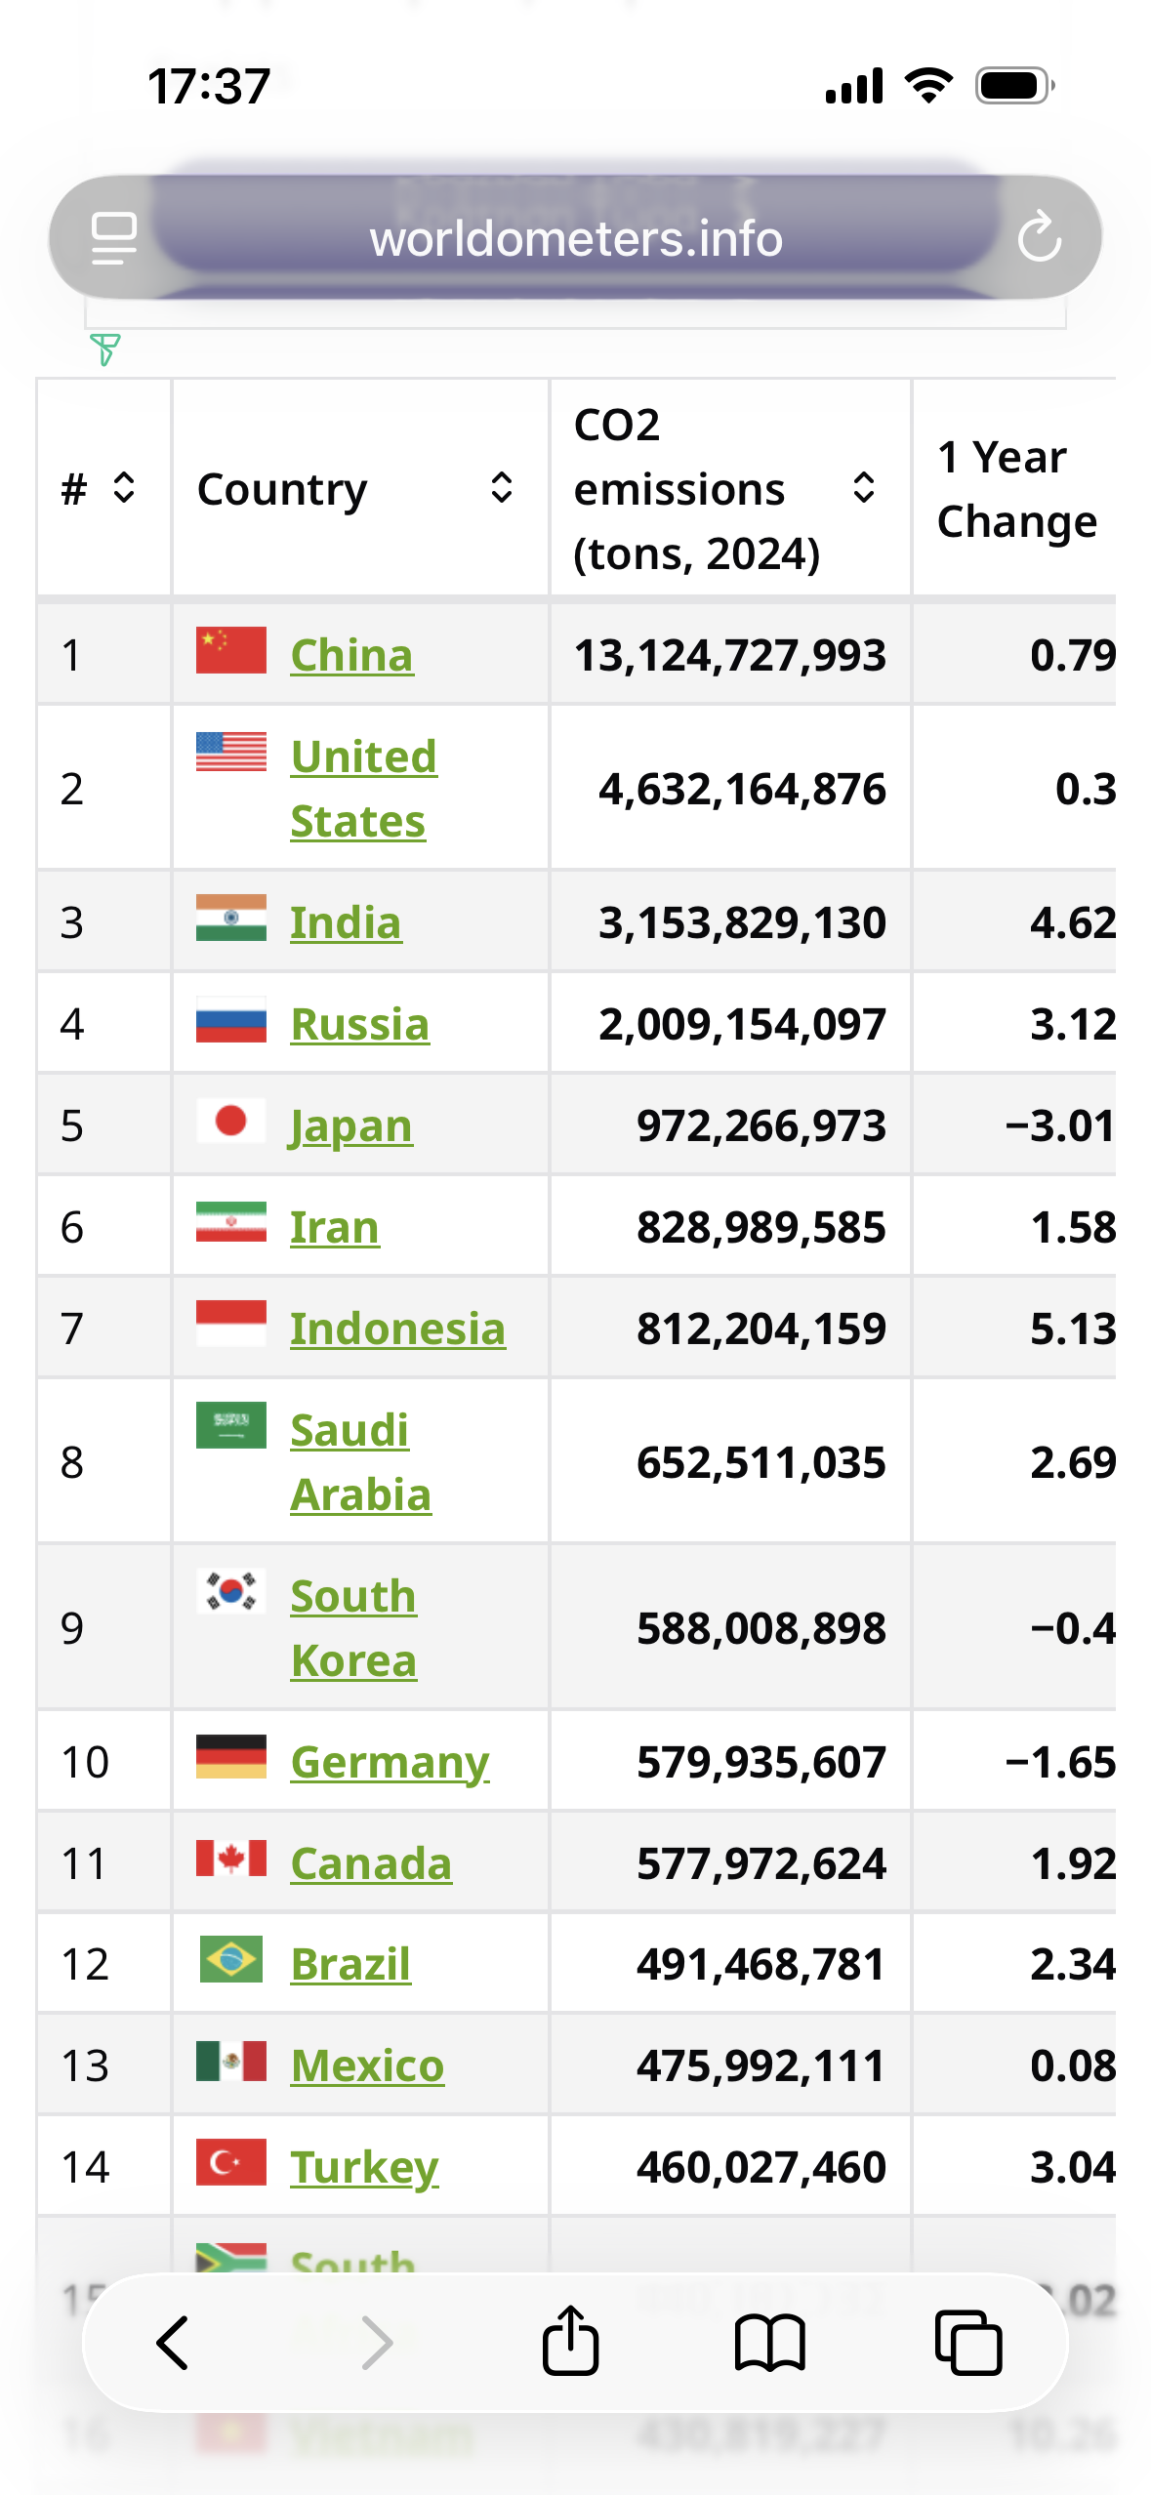The height and width of the screenshot is (2495, 1151).
Task: Open the India country link
Action: 346,922
